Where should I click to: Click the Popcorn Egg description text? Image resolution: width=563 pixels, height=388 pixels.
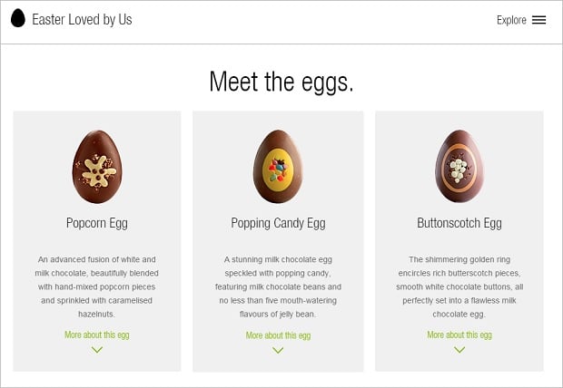pyautogui.click(x=97, y=286)
